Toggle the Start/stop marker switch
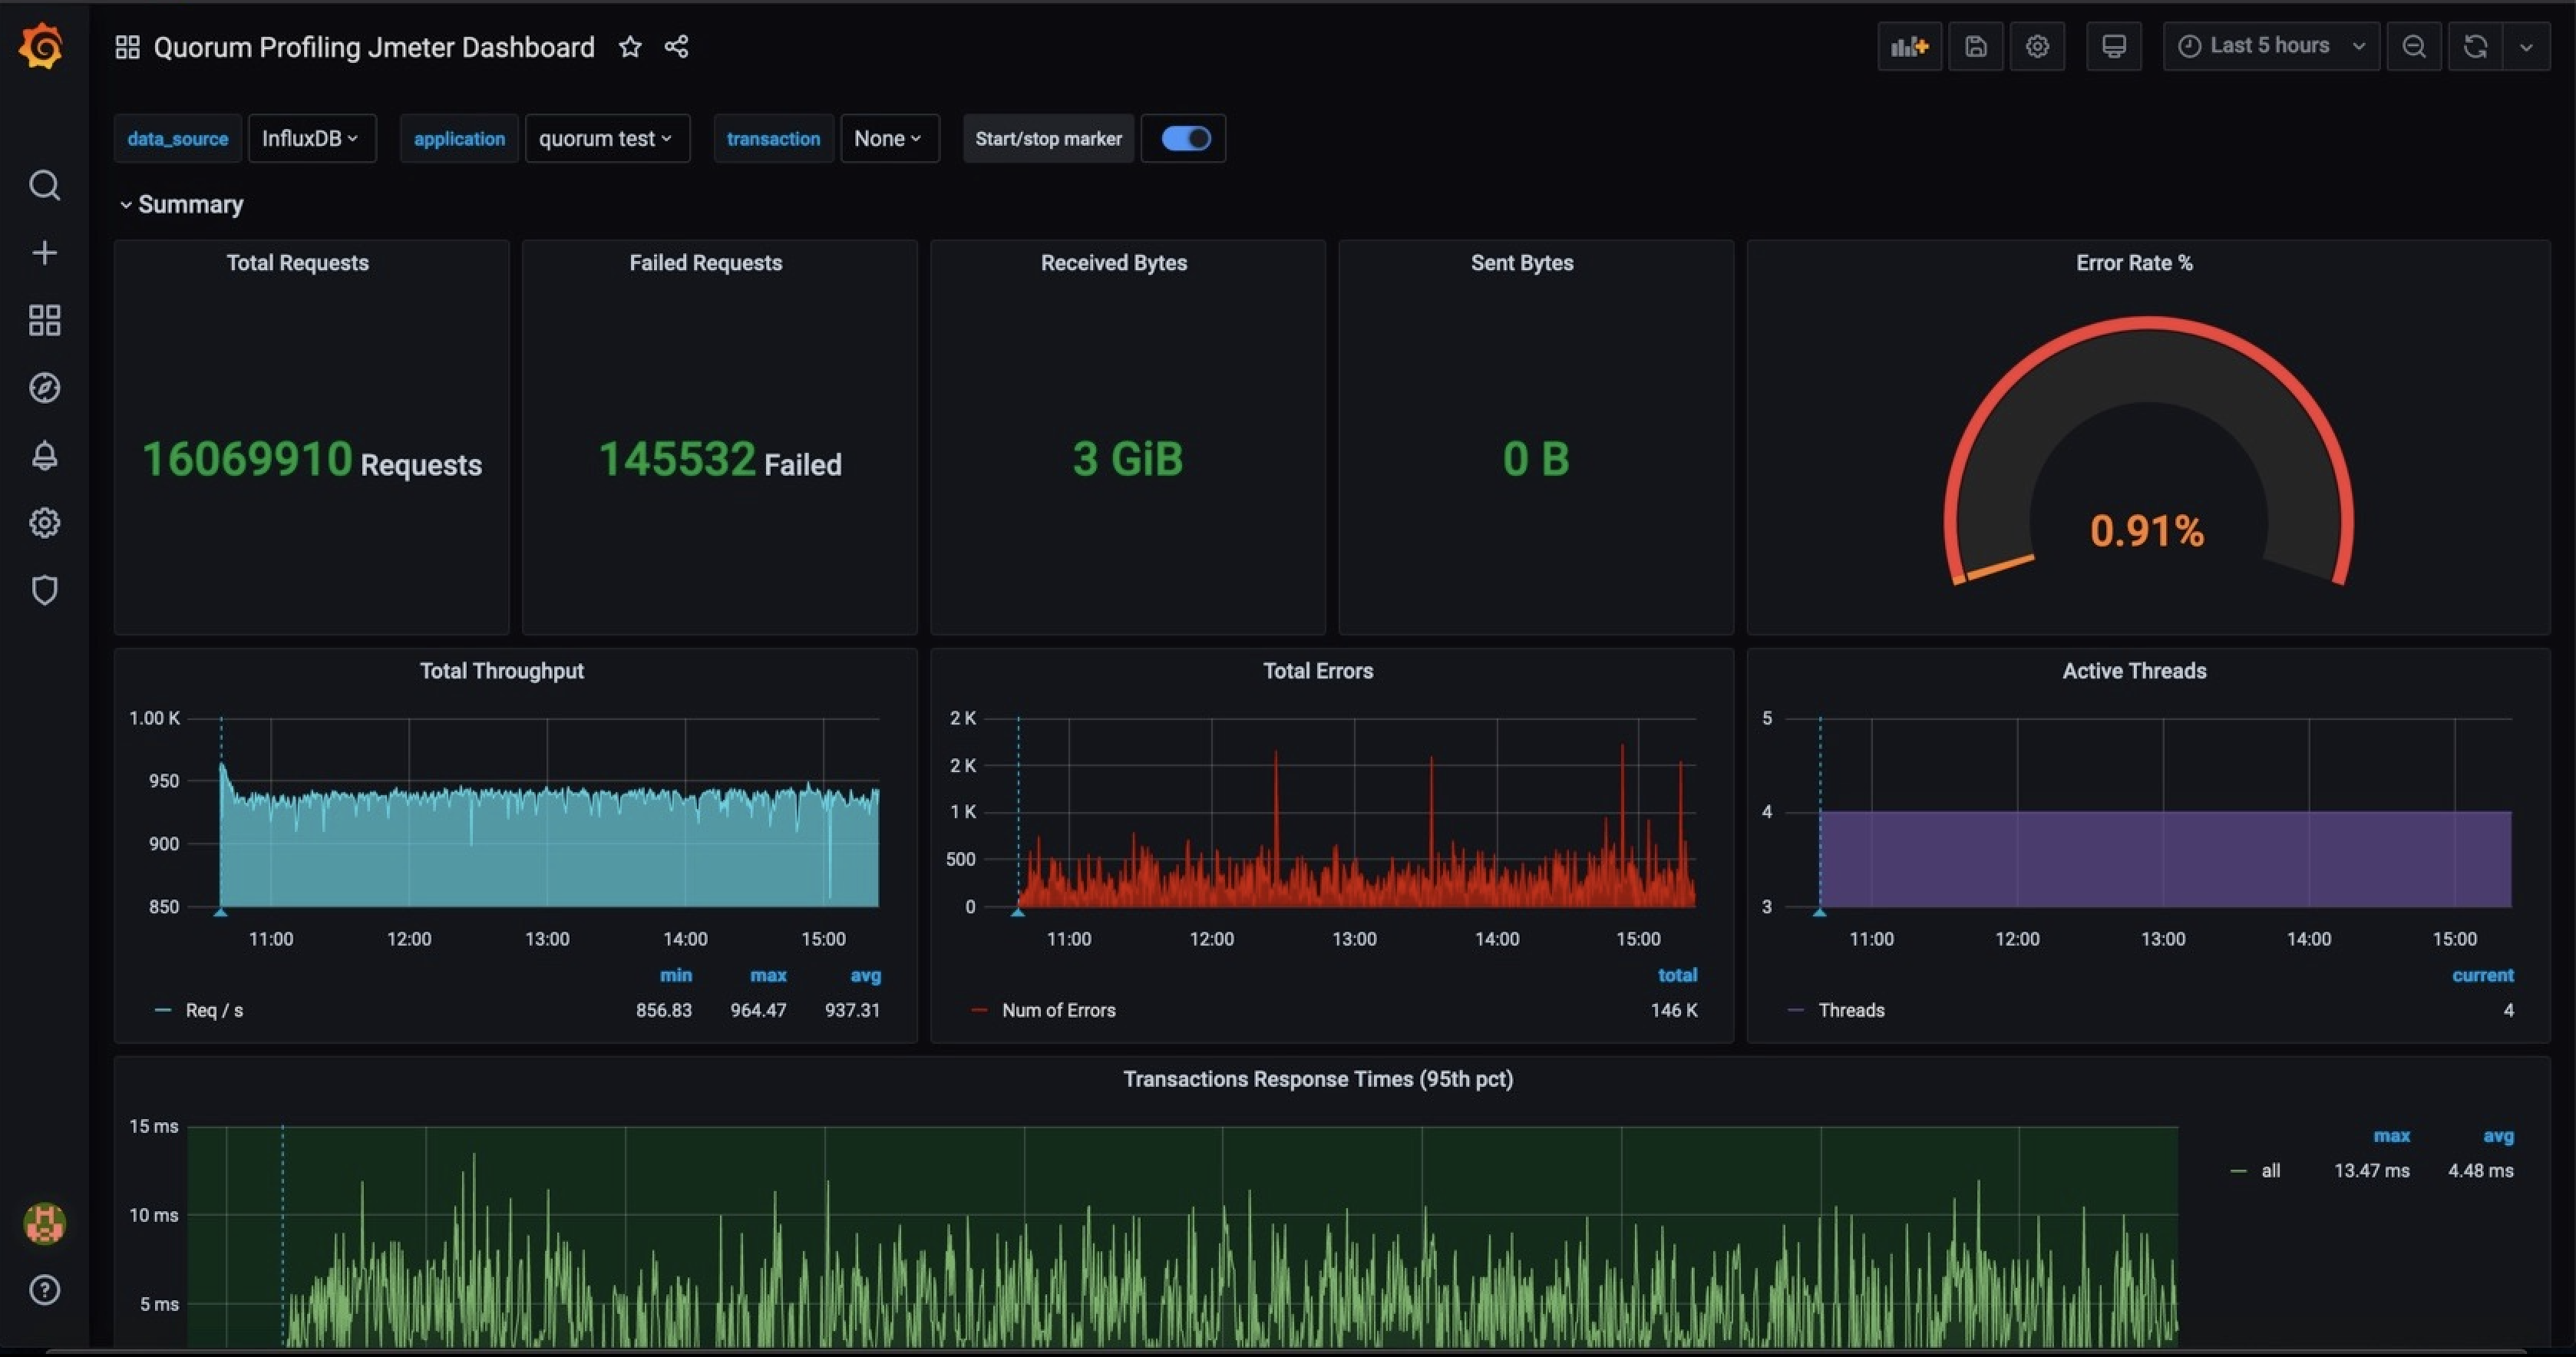 pos(1186,138)
